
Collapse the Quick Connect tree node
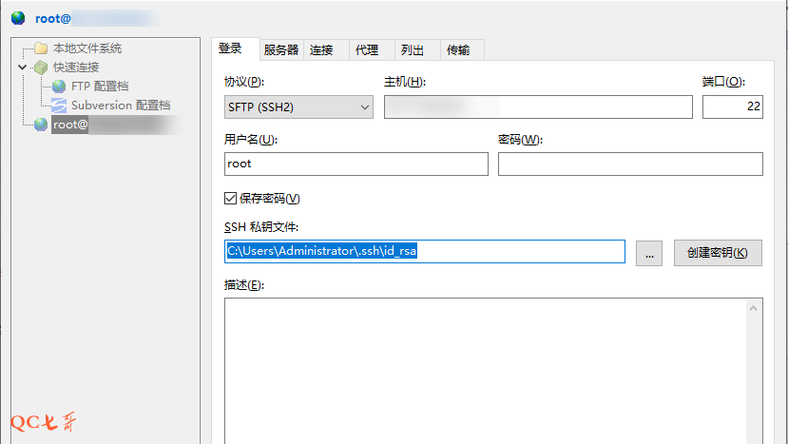click(22, 68)
